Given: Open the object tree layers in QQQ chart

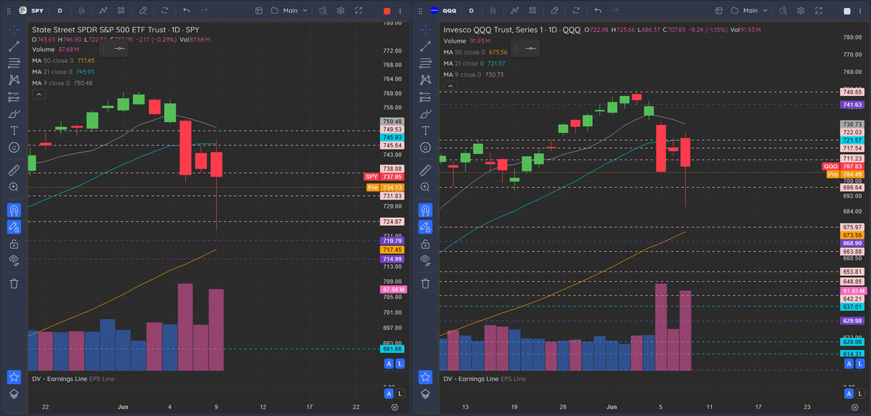Looking at the screenshot, I should tap(426, 393).
